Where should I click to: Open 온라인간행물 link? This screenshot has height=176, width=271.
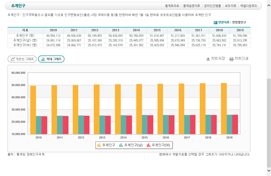point(212,6)
